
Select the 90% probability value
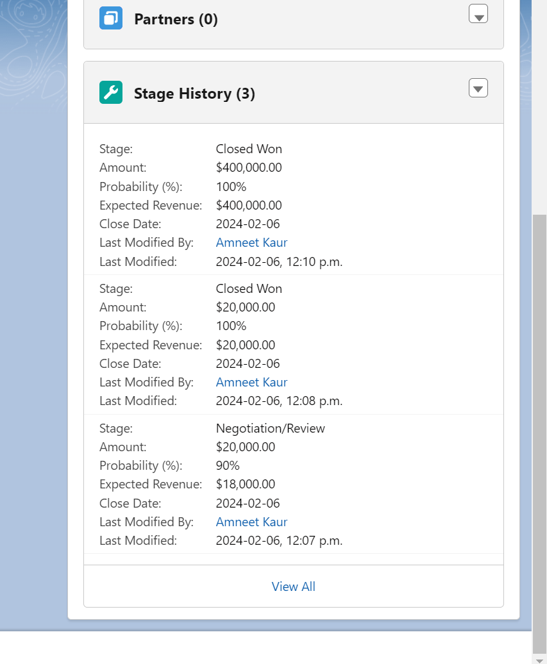[228, 465]
